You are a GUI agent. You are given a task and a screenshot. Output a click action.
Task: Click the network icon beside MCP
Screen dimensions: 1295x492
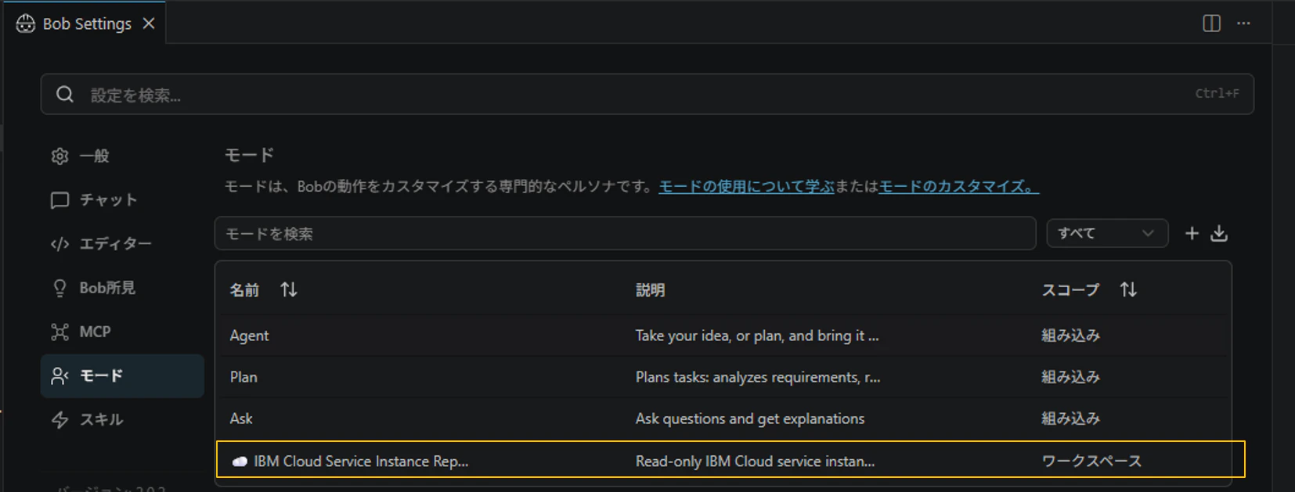click(x=60, y=332)
